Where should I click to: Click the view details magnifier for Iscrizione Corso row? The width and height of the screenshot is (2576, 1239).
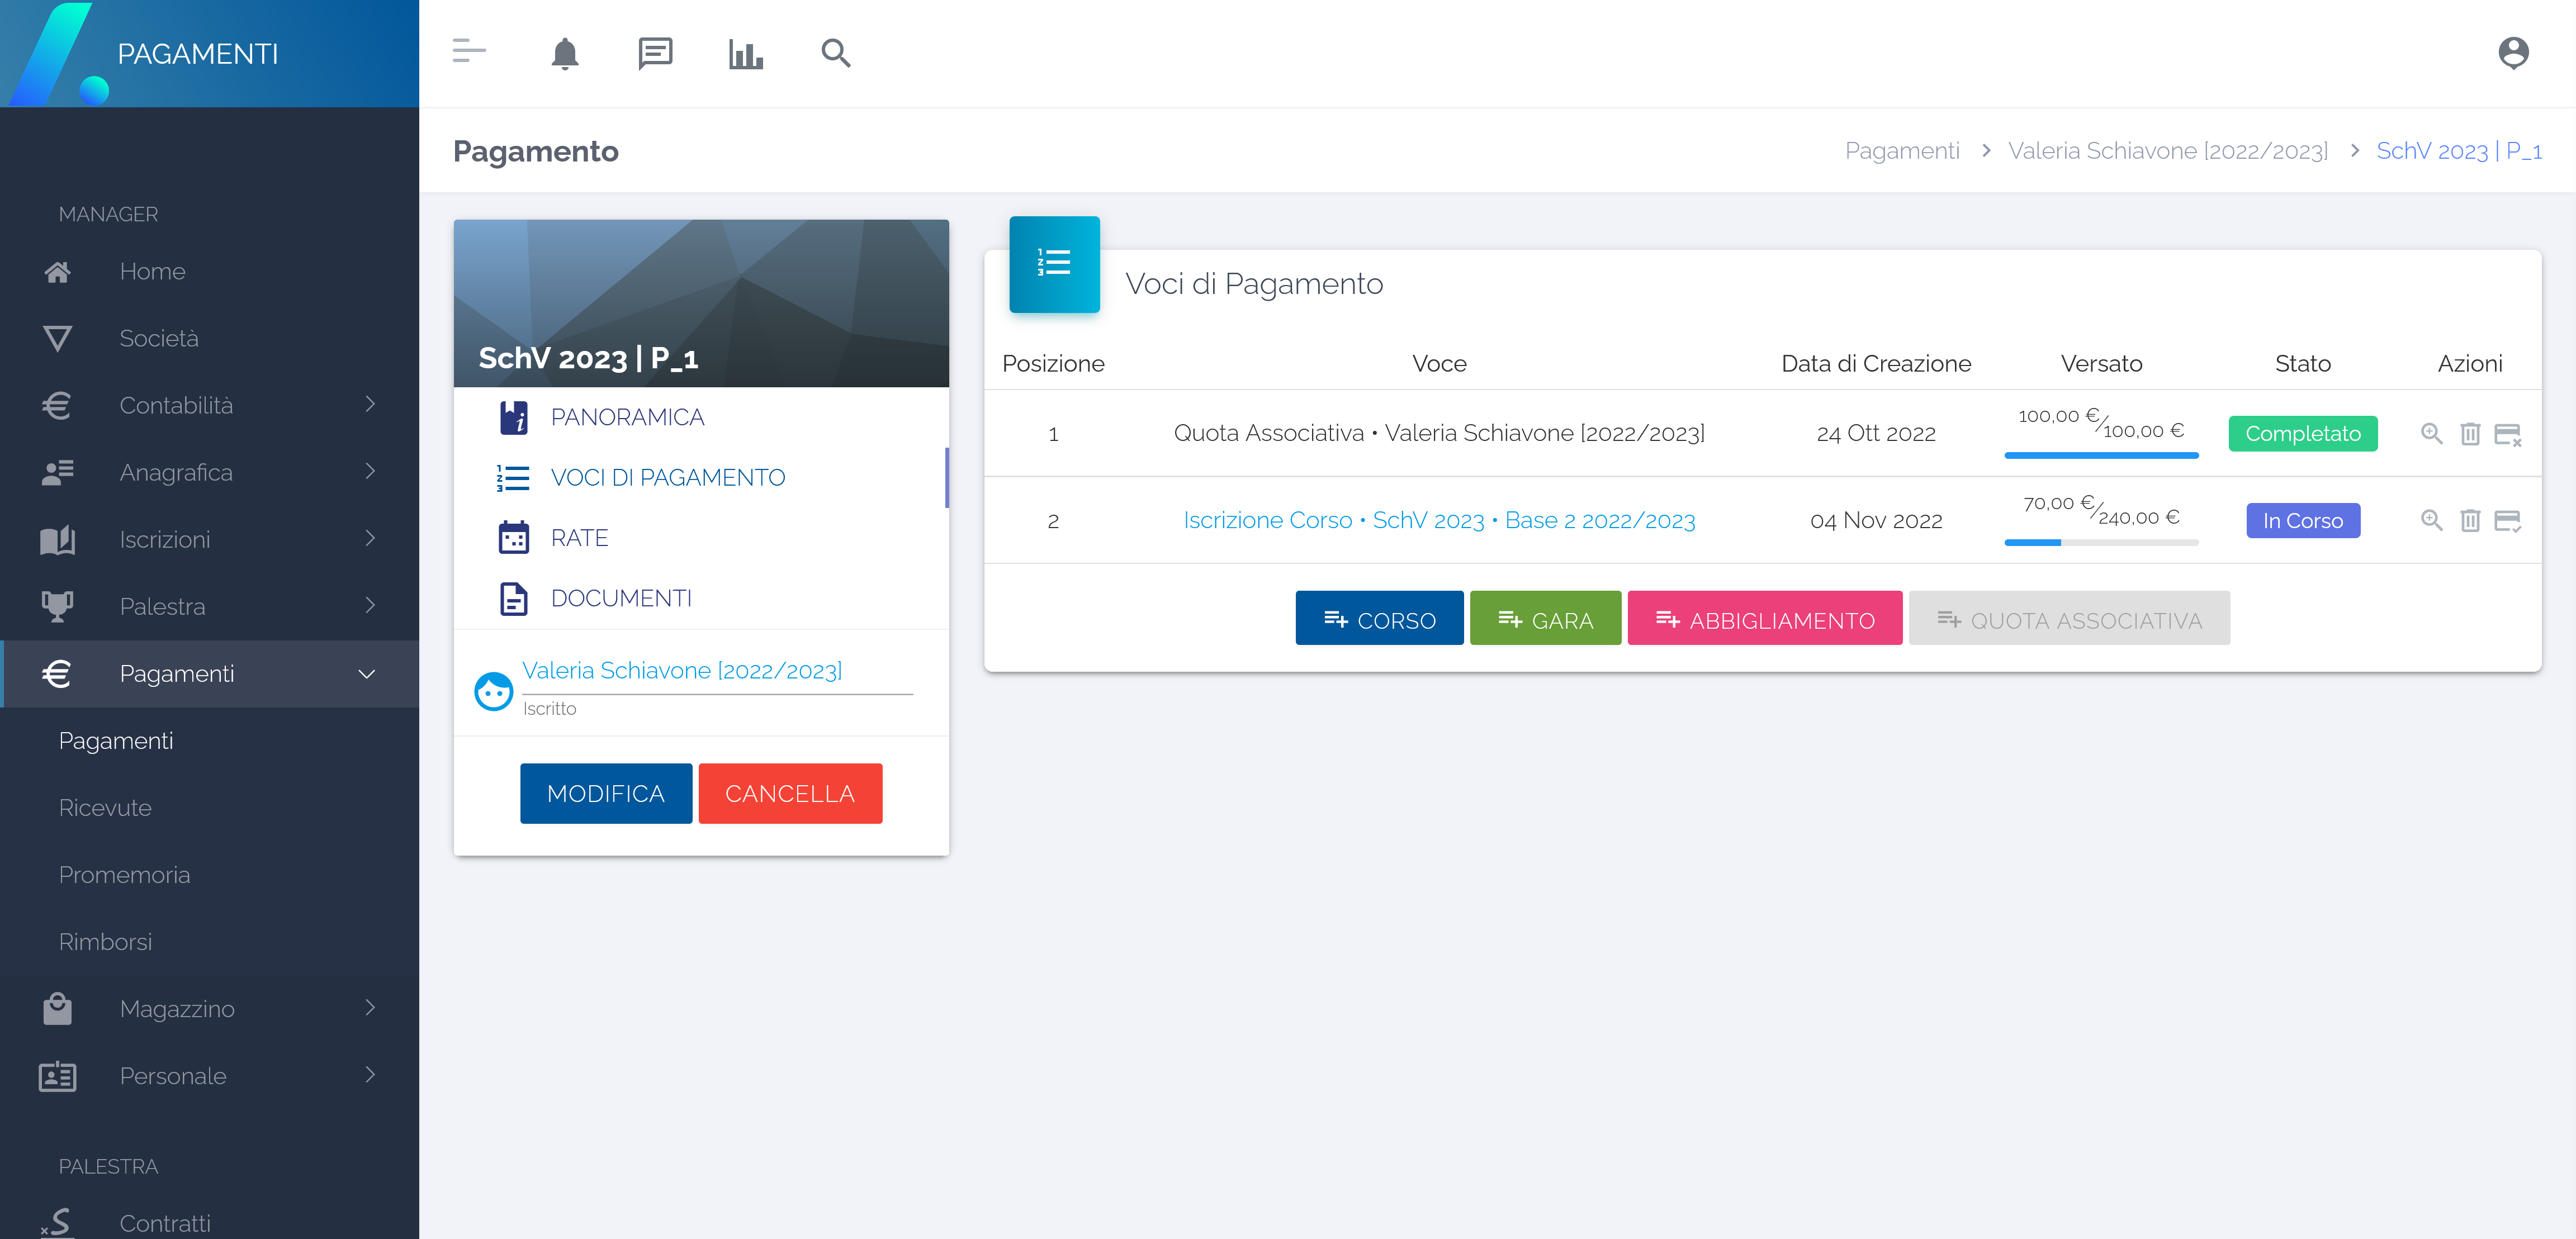pos(2431,521)
